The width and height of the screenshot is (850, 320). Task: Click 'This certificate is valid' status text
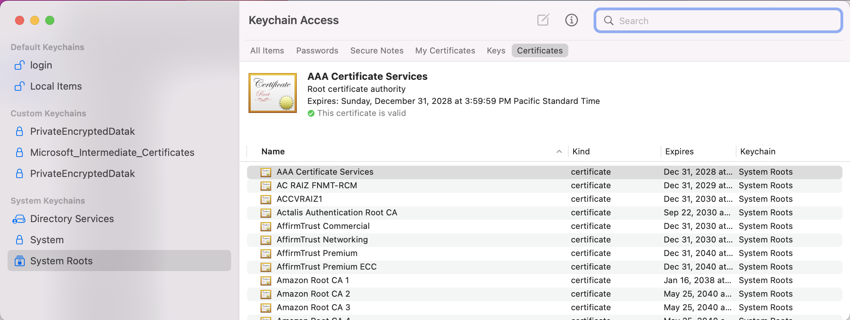pos(361,113)
